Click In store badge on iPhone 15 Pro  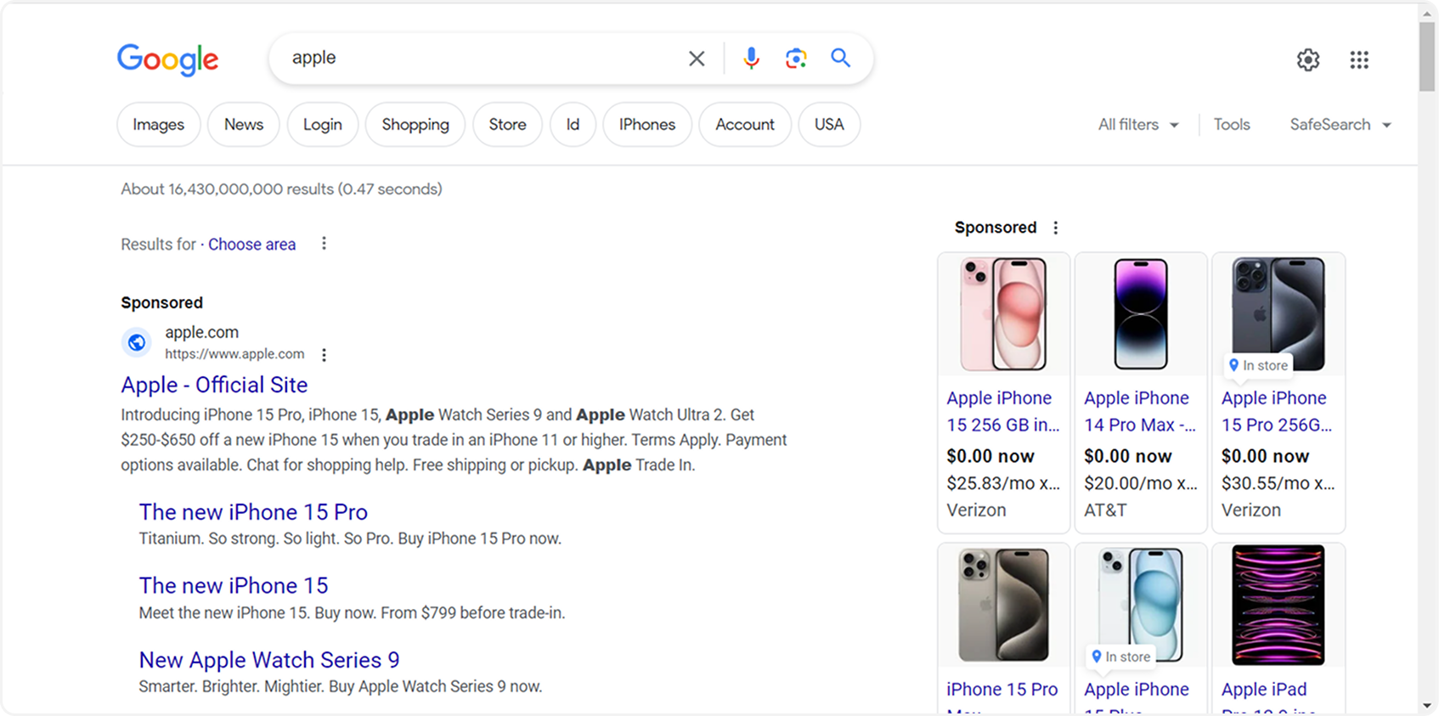coord(1259,365)
